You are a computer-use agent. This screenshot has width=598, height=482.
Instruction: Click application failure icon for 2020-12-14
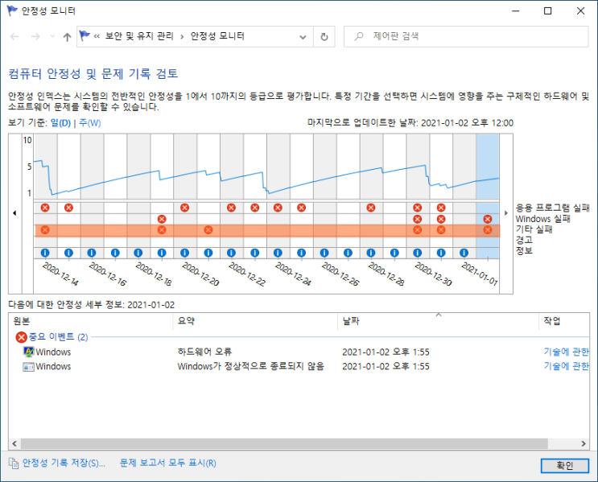[45, 208]
